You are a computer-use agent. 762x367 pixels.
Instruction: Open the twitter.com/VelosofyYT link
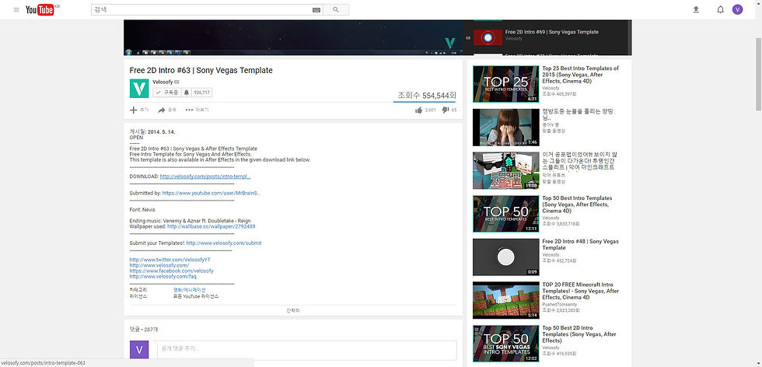[x=170, y=260]
